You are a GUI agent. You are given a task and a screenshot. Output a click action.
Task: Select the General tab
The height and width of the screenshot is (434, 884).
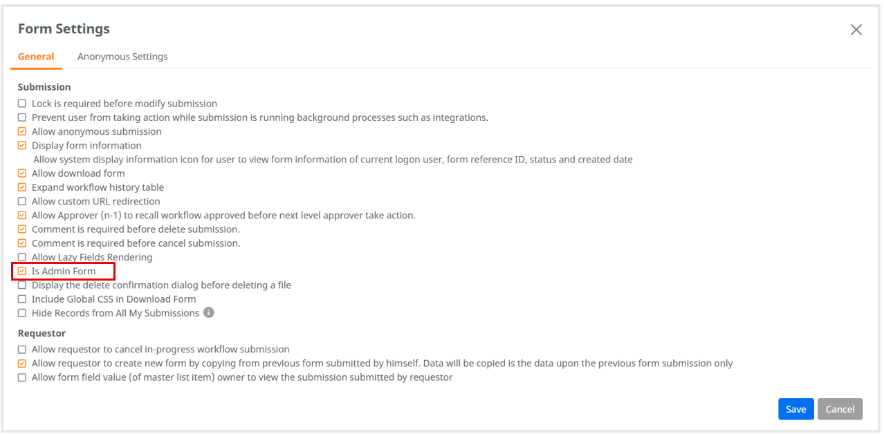[x=35, y=57]
